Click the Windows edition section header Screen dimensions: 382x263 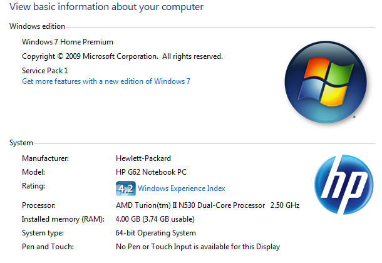click(37, 26)
